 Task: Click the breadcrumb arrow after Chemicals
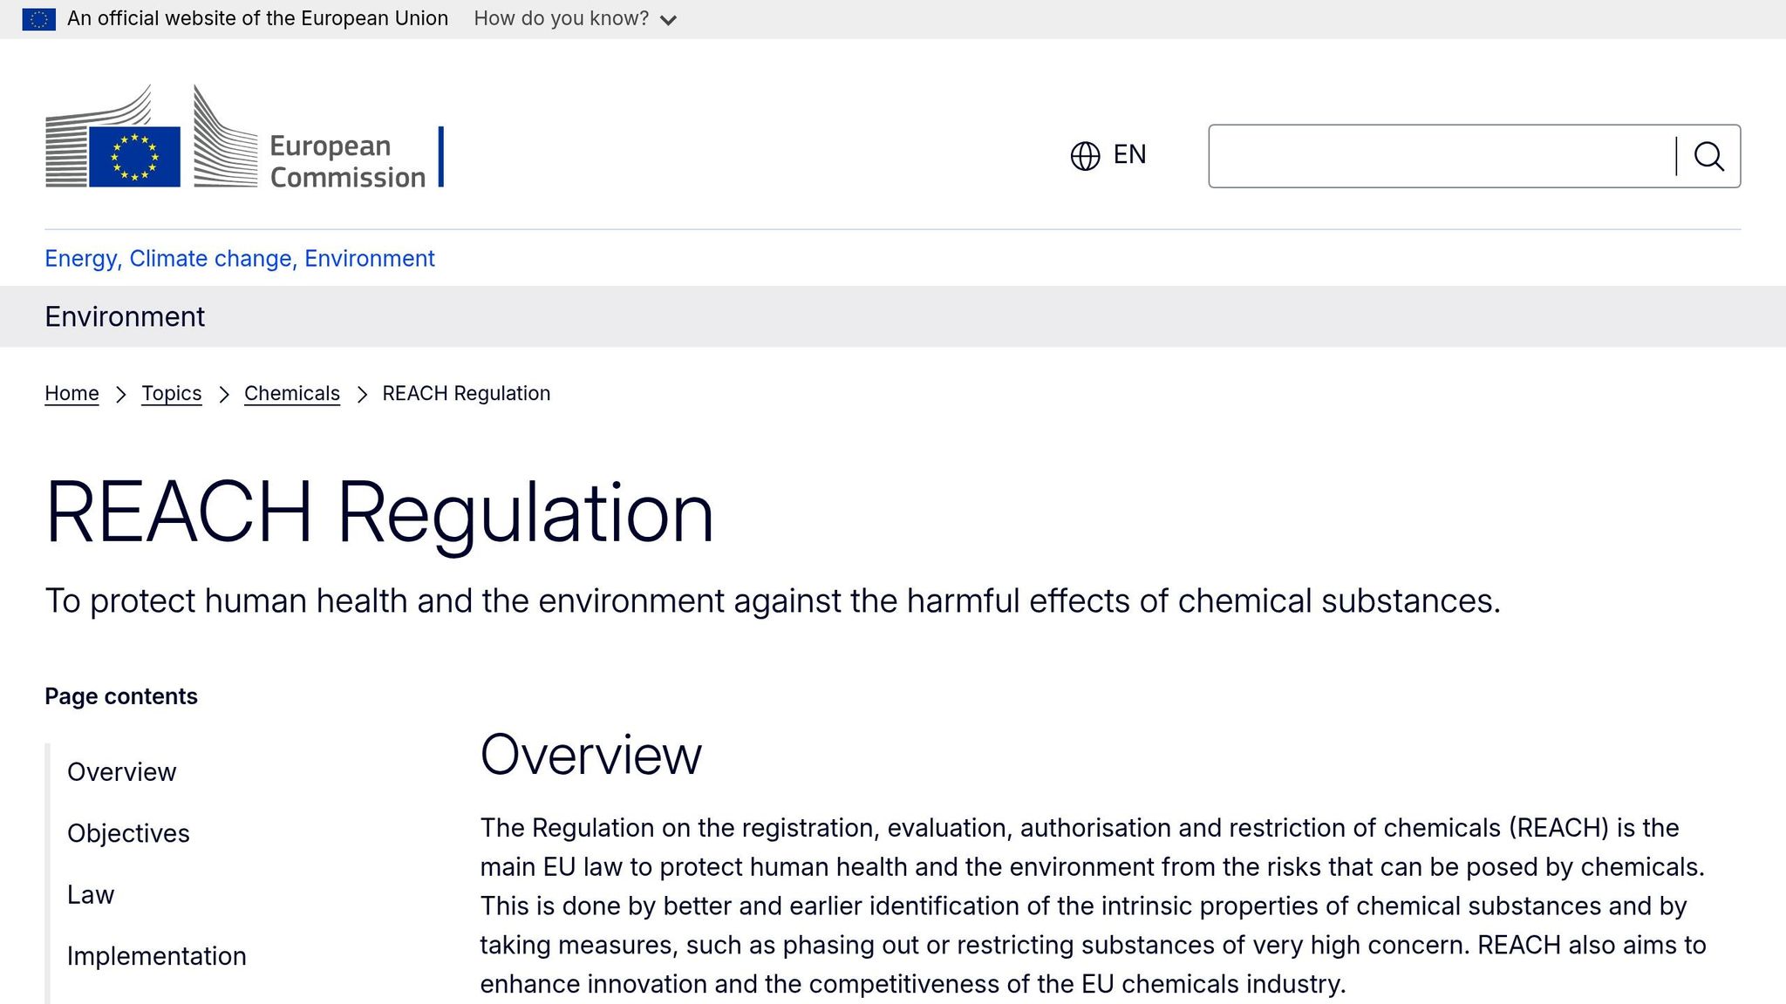pos(362,395)
